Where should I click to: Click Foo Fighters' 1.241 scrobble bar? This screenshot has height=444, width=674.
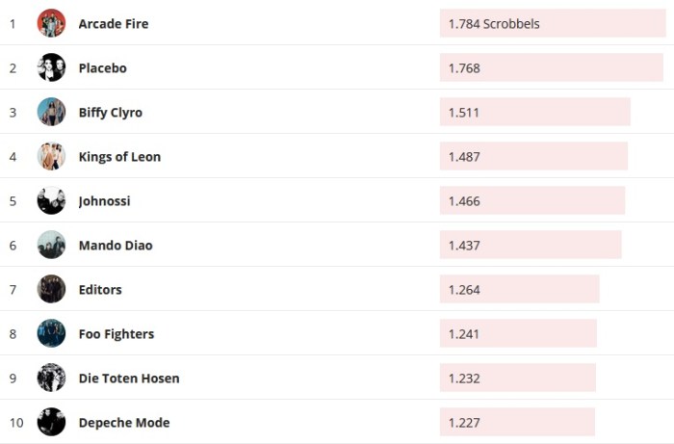518,333
